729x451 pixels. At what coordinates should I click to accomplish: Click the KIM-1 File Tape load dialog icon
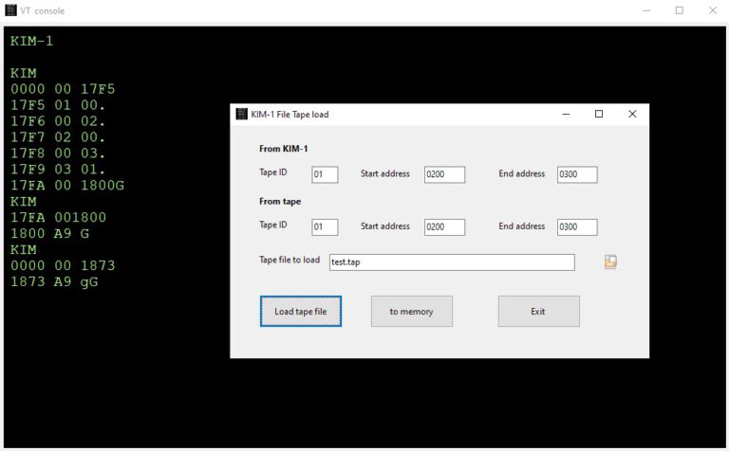[241, 114]
